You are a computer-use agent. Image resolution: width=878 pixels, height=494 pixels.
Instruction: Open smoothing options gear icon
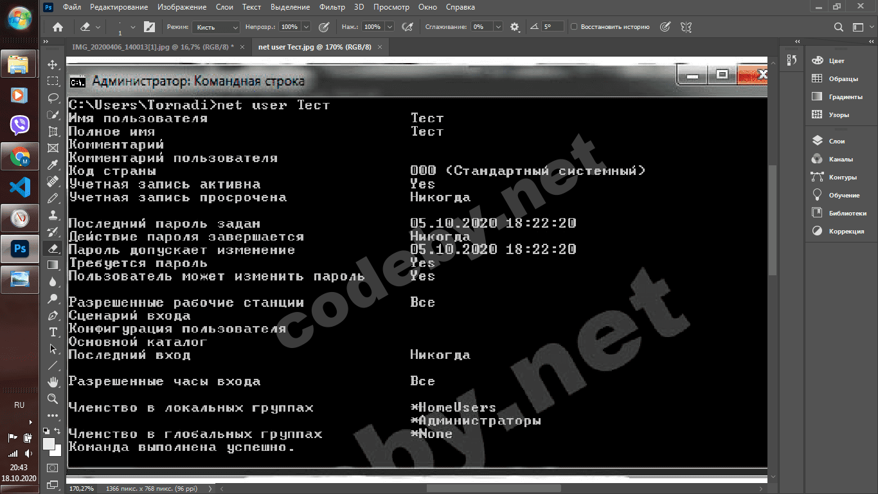[514, 27]
